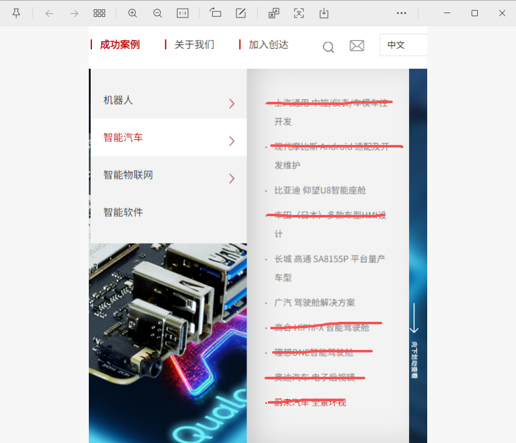The height and width of the screenshot is (443, 516).
Task: Close the image viewer window
Action: [502, 13]
